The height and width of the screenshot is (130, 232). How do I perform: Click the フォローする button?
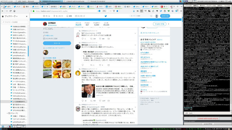point(159,24)
